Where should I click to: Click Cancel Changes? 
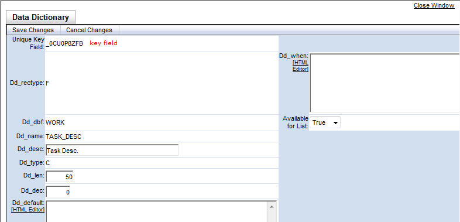[89, 30]
